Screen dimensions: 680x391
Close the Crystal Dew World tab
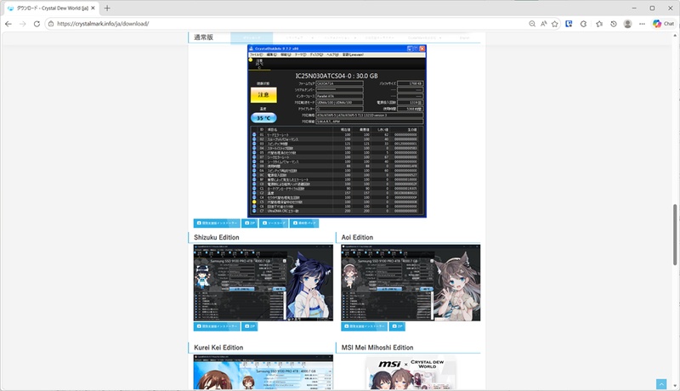coord(93,8)
